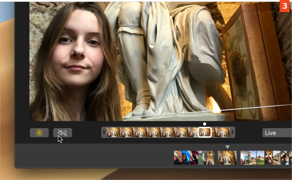Open the green lawn castle wall thumbnail
292x180 pixels.
261,157
